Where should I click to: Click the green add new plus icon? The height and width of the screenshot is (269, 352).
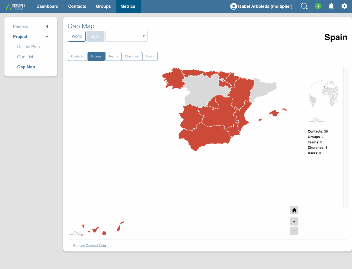(318, 6)
